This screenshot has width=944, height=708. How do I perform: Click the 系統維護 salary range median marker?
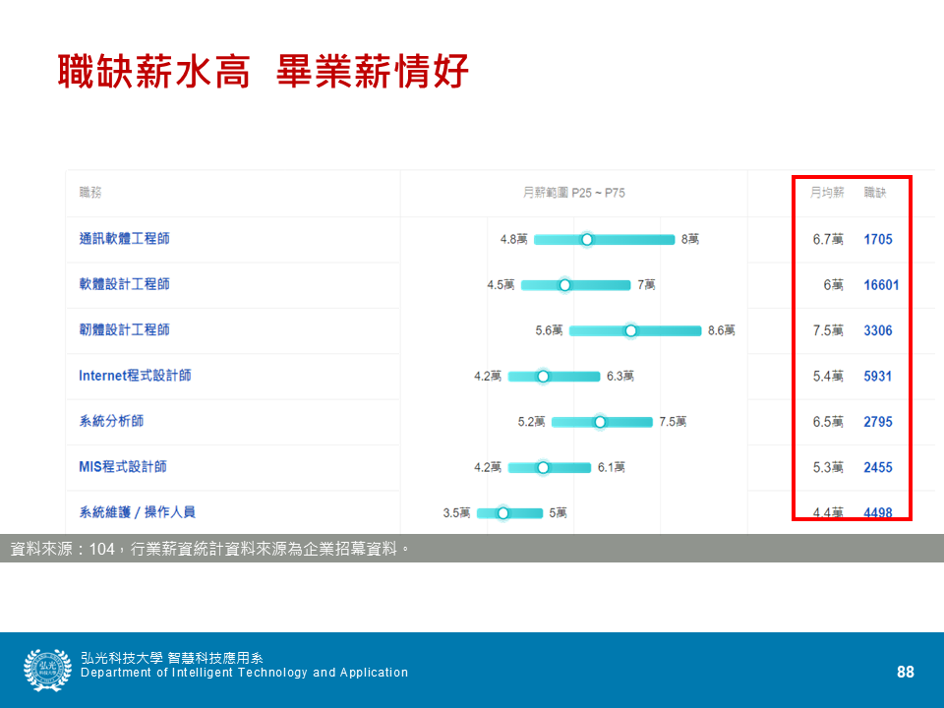tap(503, 513)
